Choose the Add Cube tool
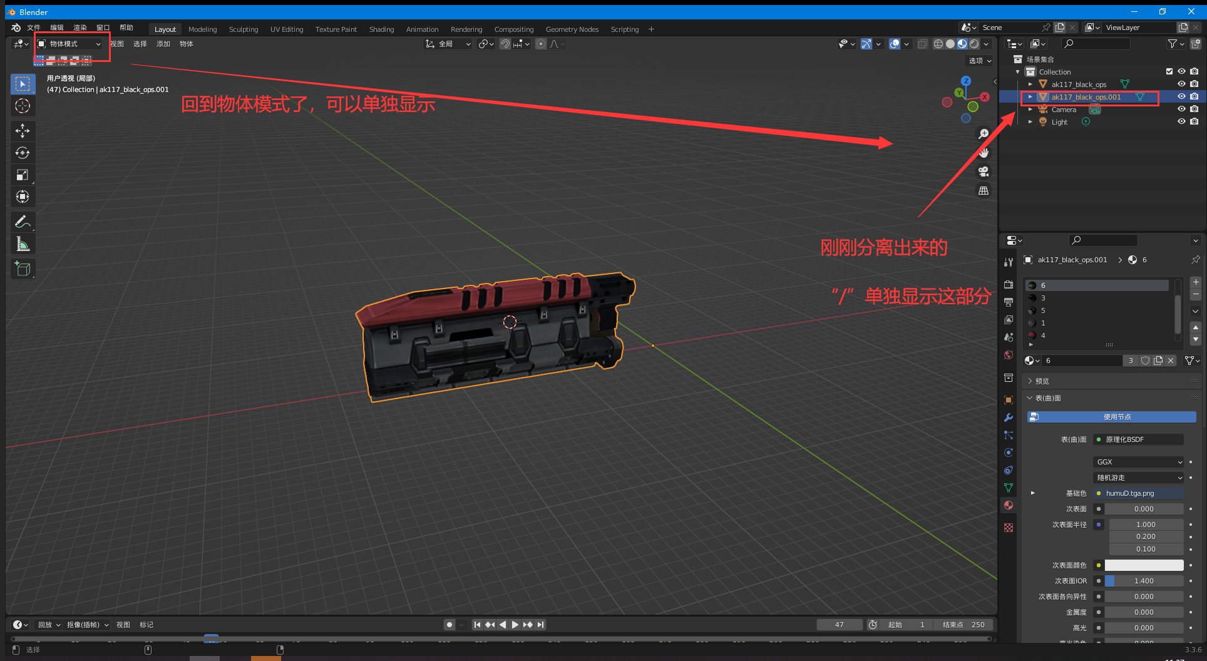 tap(23, 269)
